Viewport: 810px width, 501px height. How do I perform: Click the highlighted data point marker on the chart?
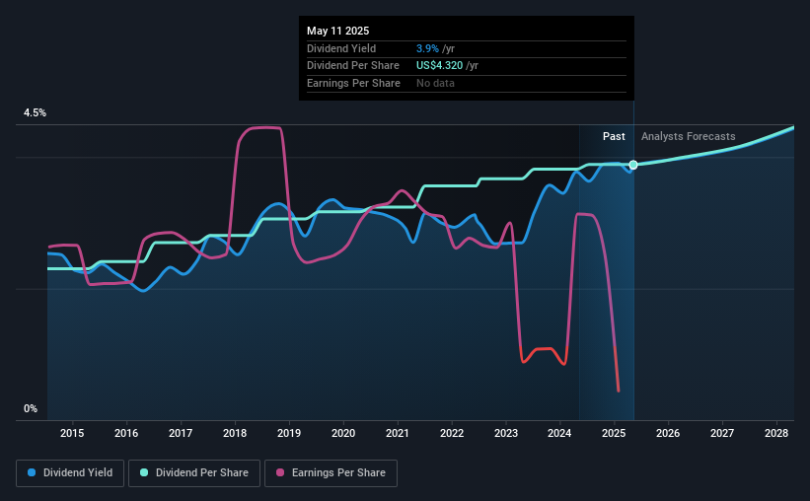(x=633, y=165)
